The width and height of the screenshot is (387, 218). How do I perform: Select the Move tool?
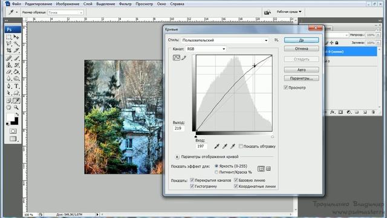pos(16,37)
